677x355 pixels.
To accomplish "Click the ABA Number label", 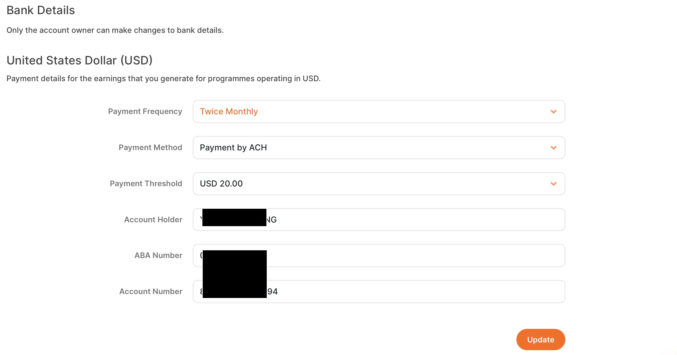I will coord(158,255).
